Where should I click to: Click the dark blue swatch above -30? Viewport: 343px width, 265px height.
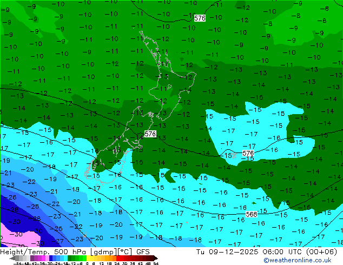(x=51, y=259)
